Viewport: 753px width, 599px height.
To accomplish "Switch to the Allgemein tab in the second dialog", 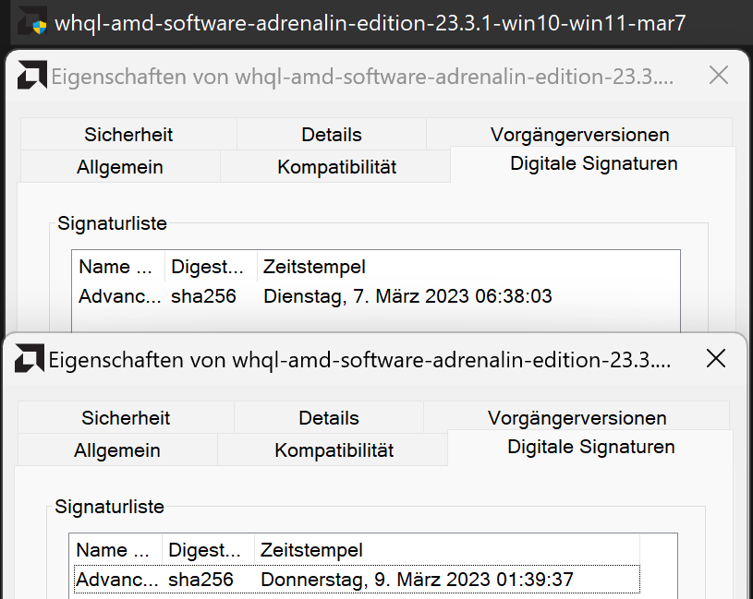I will (x=117, y=450).
